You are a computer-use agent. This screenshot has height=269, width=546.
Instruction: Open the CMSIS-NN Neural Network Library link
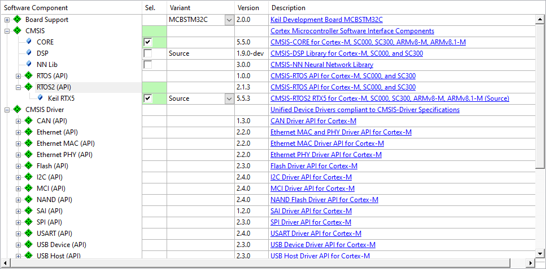322,65
